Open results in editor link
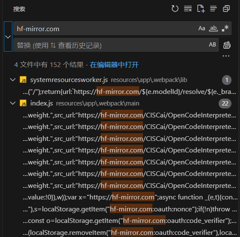The width and height of the screenshot is (240, 237). point(114,65)
